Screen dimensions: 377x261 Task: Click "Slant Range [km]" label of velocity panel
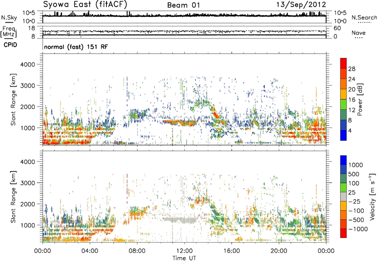[x=13, y=197]
